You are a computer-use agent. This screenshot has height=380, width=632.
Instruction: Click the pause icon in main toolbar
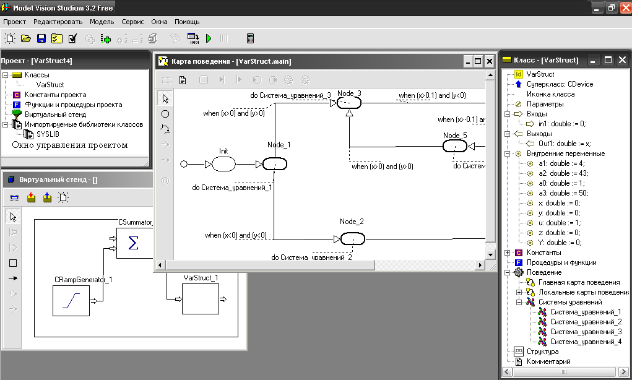click(x=224, y=39)
